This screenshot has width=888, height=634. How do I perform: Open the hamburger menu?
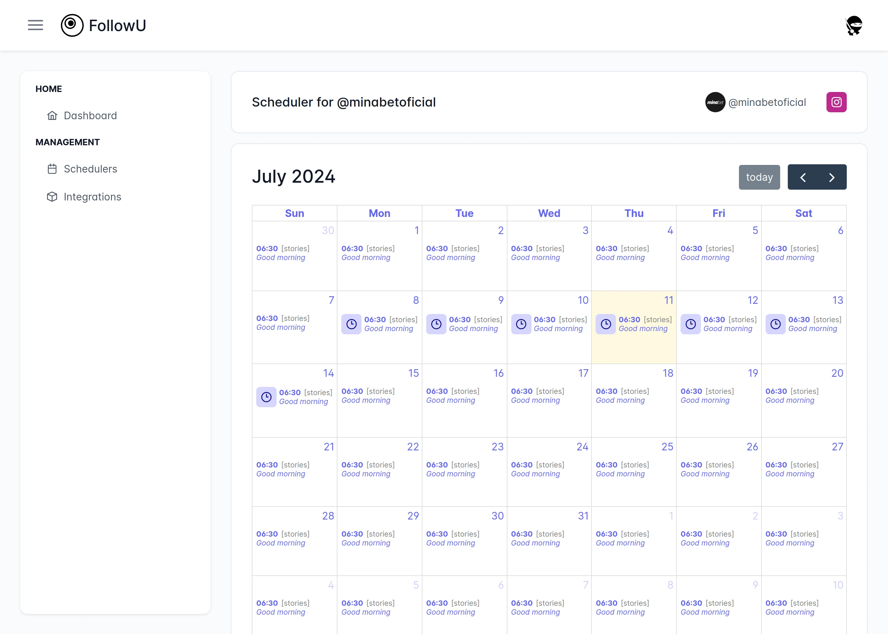[36, 25]
